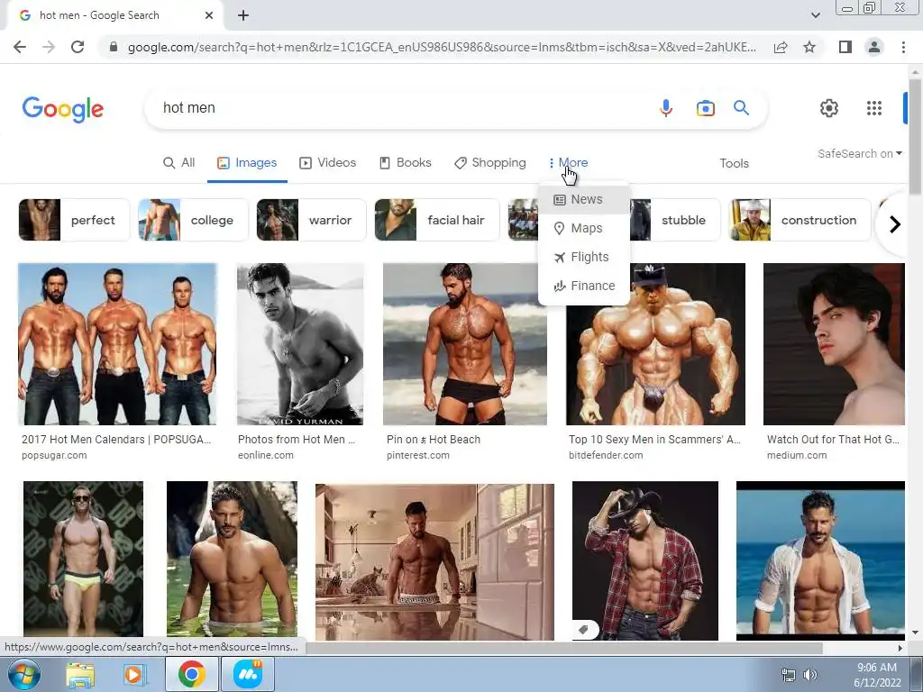
Task: Switch to the Videos tab
Action: (328, 163)
